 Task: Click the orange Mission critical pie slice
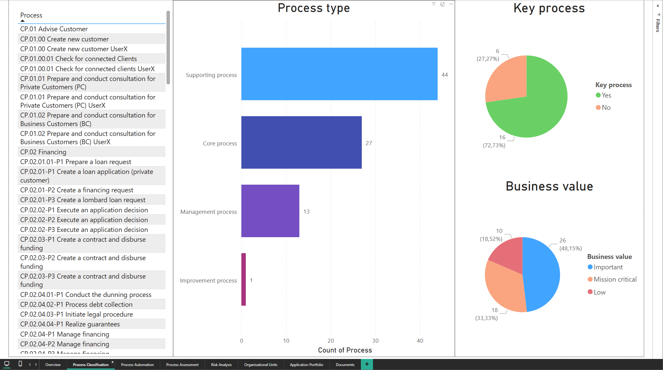[504, 288]
